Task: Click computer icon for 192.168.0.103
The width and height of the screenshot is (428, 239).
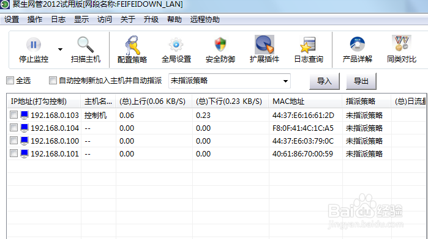Action: [x=24, y=116]
